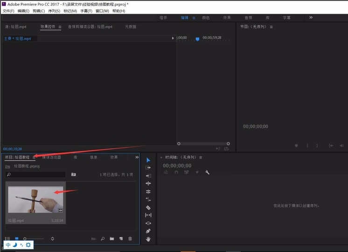Open timeline wrench display settings
This screenshot has width=348, height=252.
(x=208, y=172)
